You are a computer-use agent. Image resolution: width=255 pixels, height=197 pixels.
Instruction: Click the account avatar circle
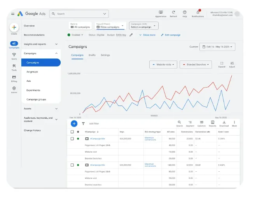tap(237, 14)
